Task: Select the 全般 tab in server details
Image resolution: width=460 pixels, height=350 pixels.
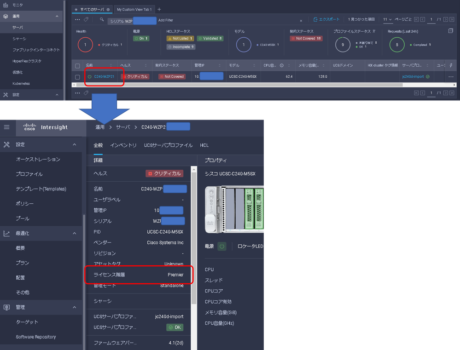Action: coord(98,145)
